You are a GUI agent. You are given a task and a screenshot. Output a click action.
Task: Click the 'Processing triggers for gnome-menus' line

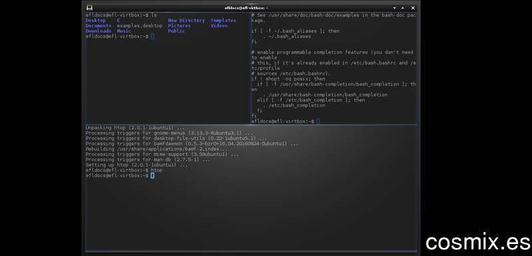(x=170, y=133)
